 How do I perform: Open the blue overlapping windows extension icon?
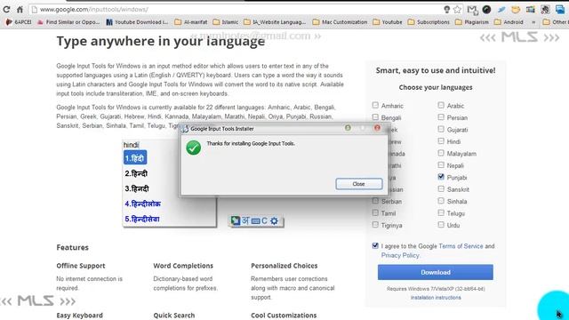click(559, 10)
